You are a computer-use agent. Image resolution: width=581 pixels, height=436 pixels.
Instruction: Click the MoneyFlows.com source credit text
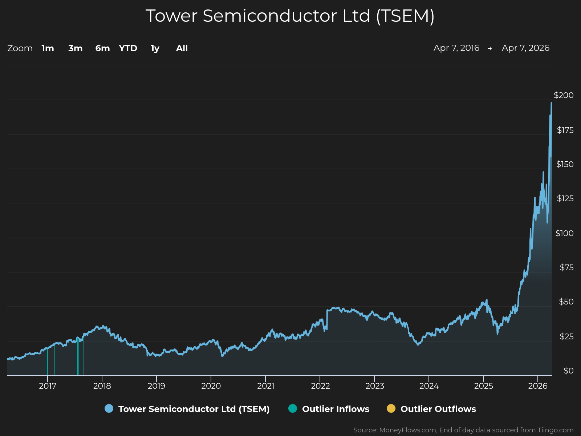tap(463, 430)
